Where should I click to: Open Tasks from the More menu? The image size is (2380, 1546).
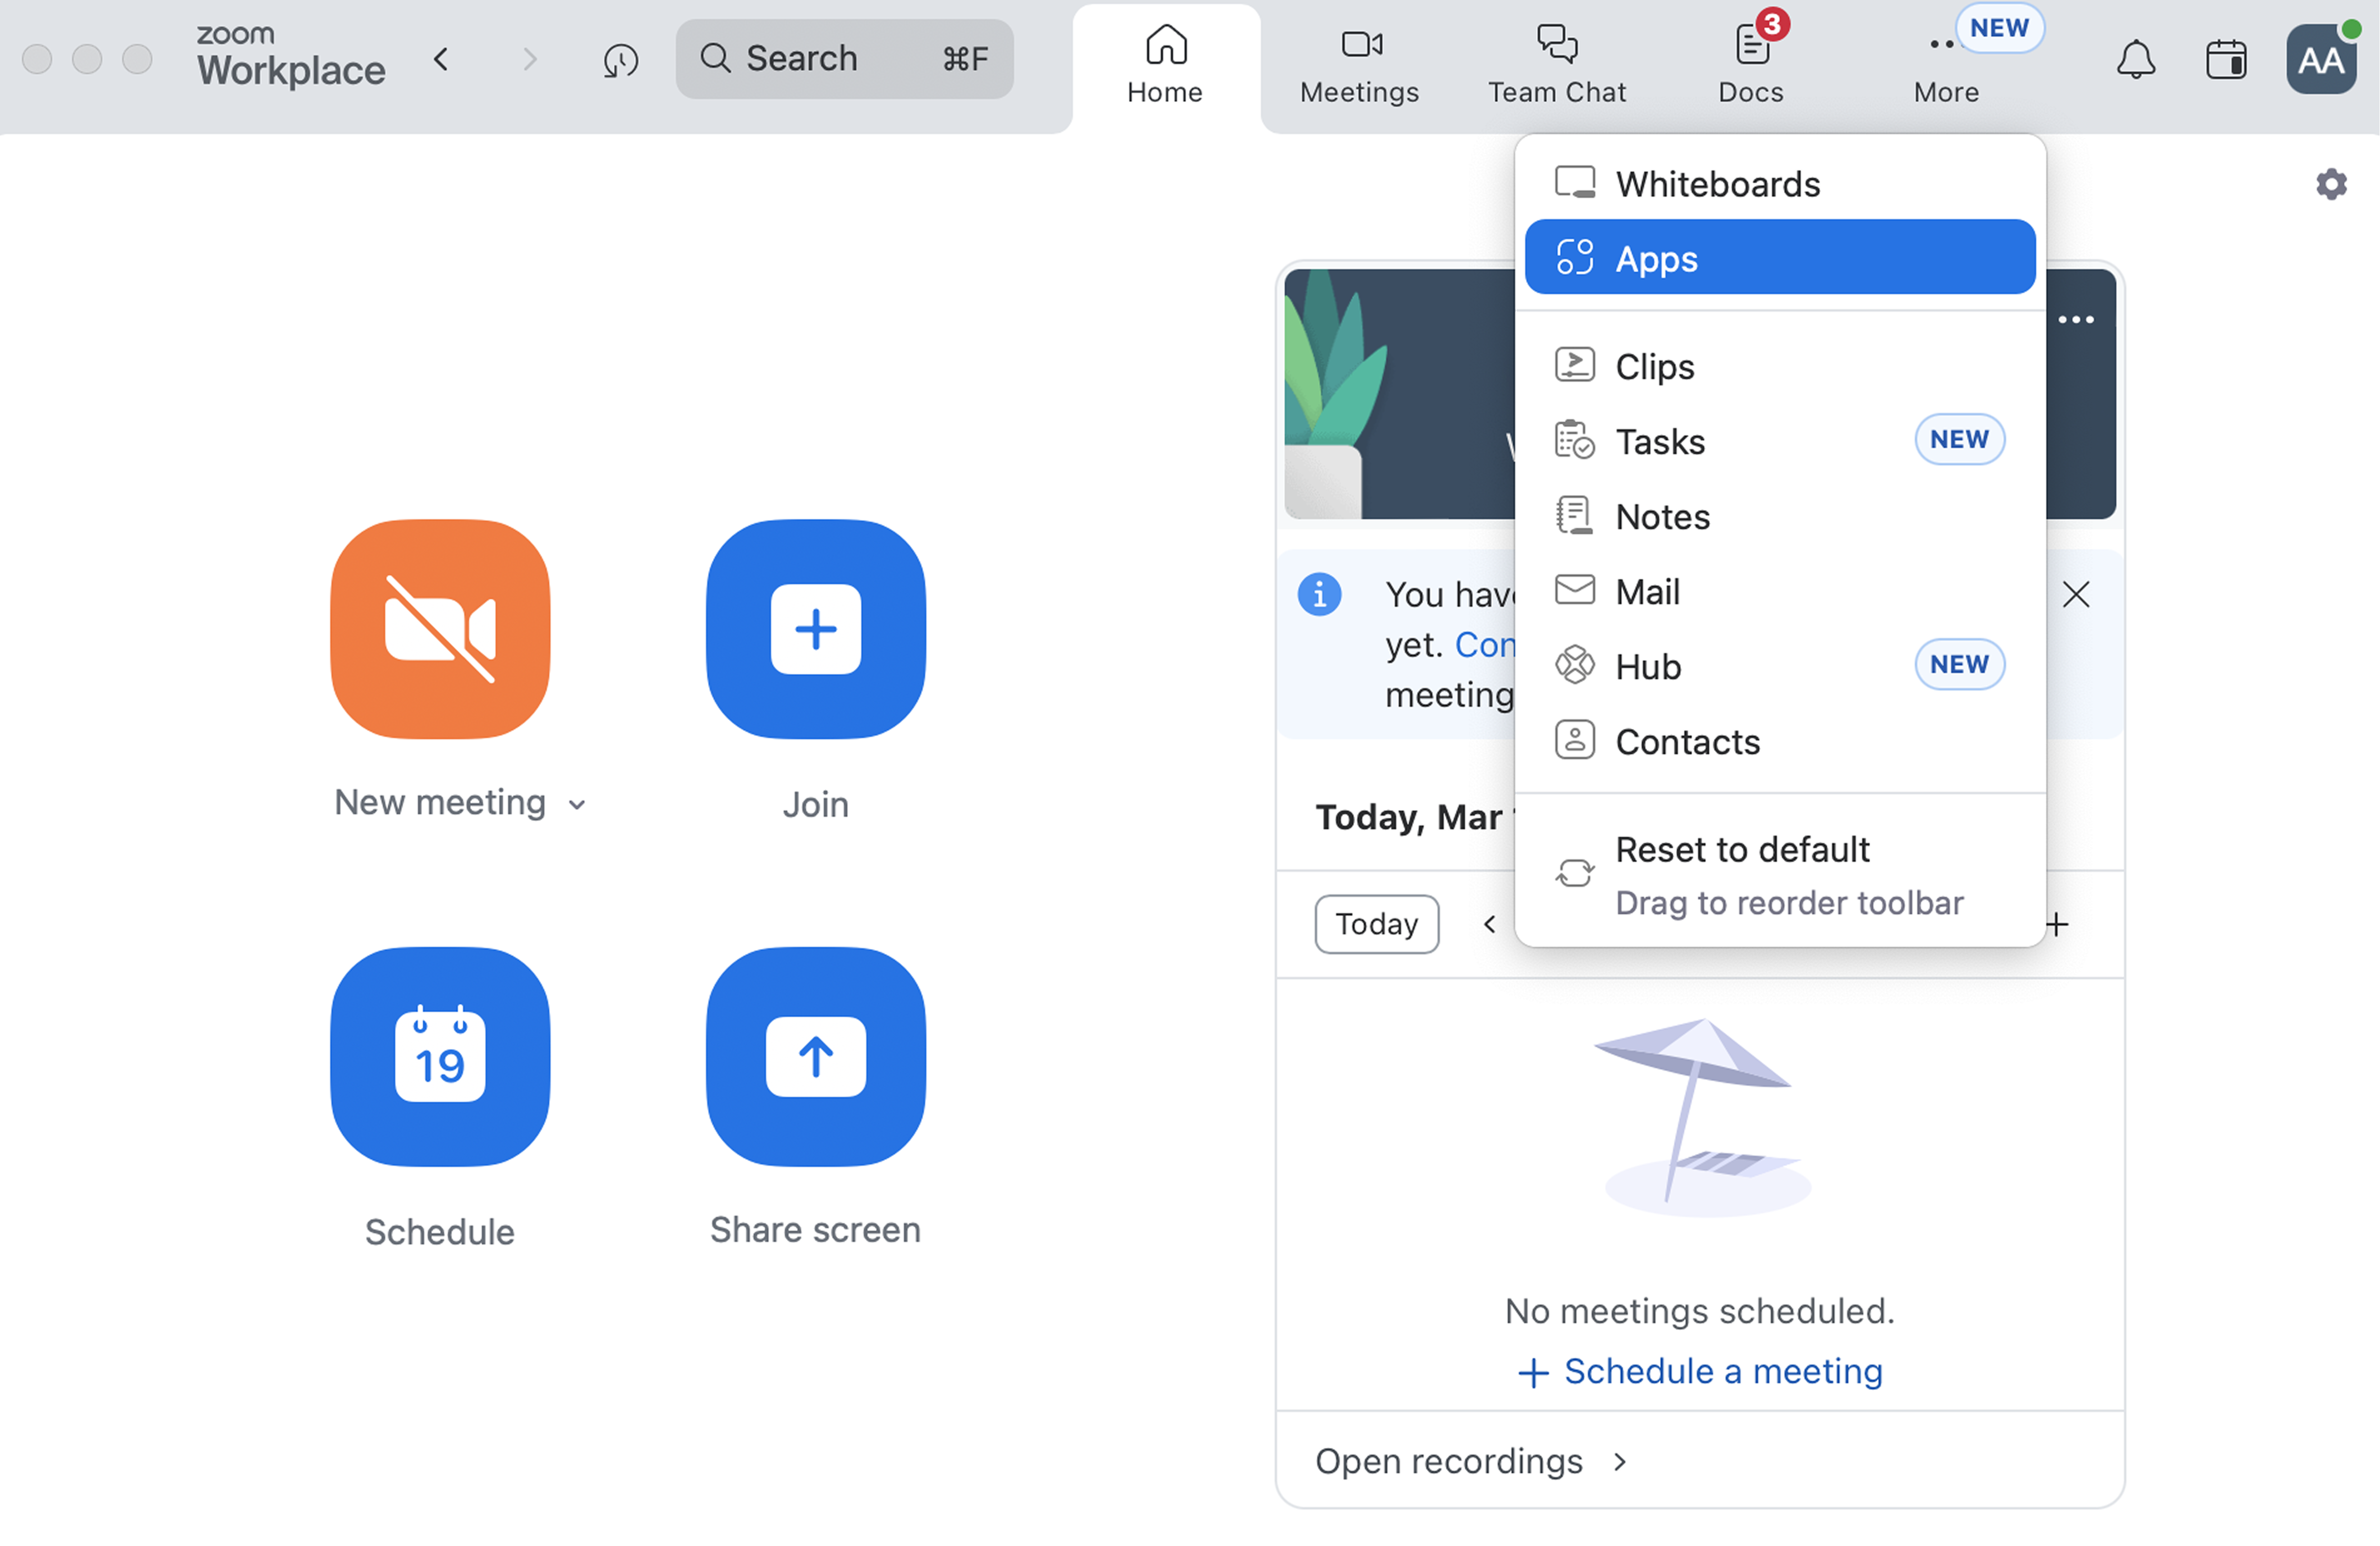coord(1780,441)
